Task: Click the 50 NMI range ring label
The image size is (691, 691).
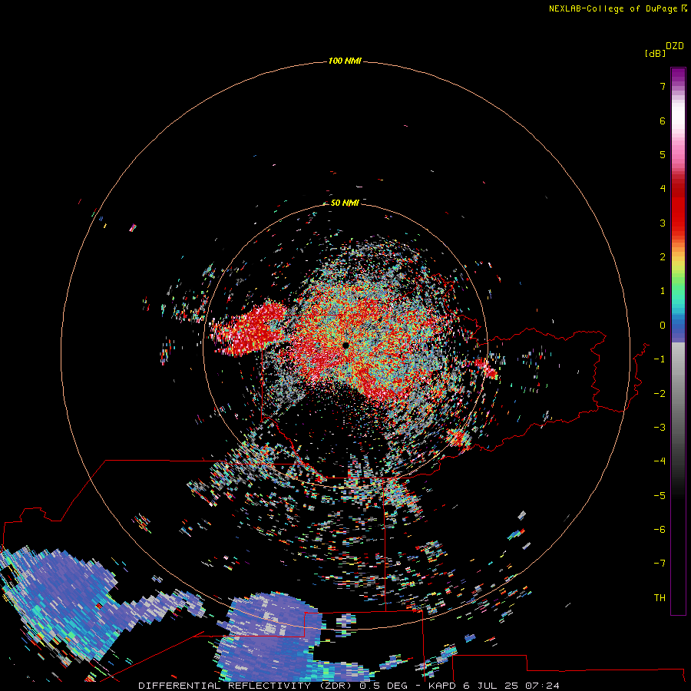Action: pos(345,203)
